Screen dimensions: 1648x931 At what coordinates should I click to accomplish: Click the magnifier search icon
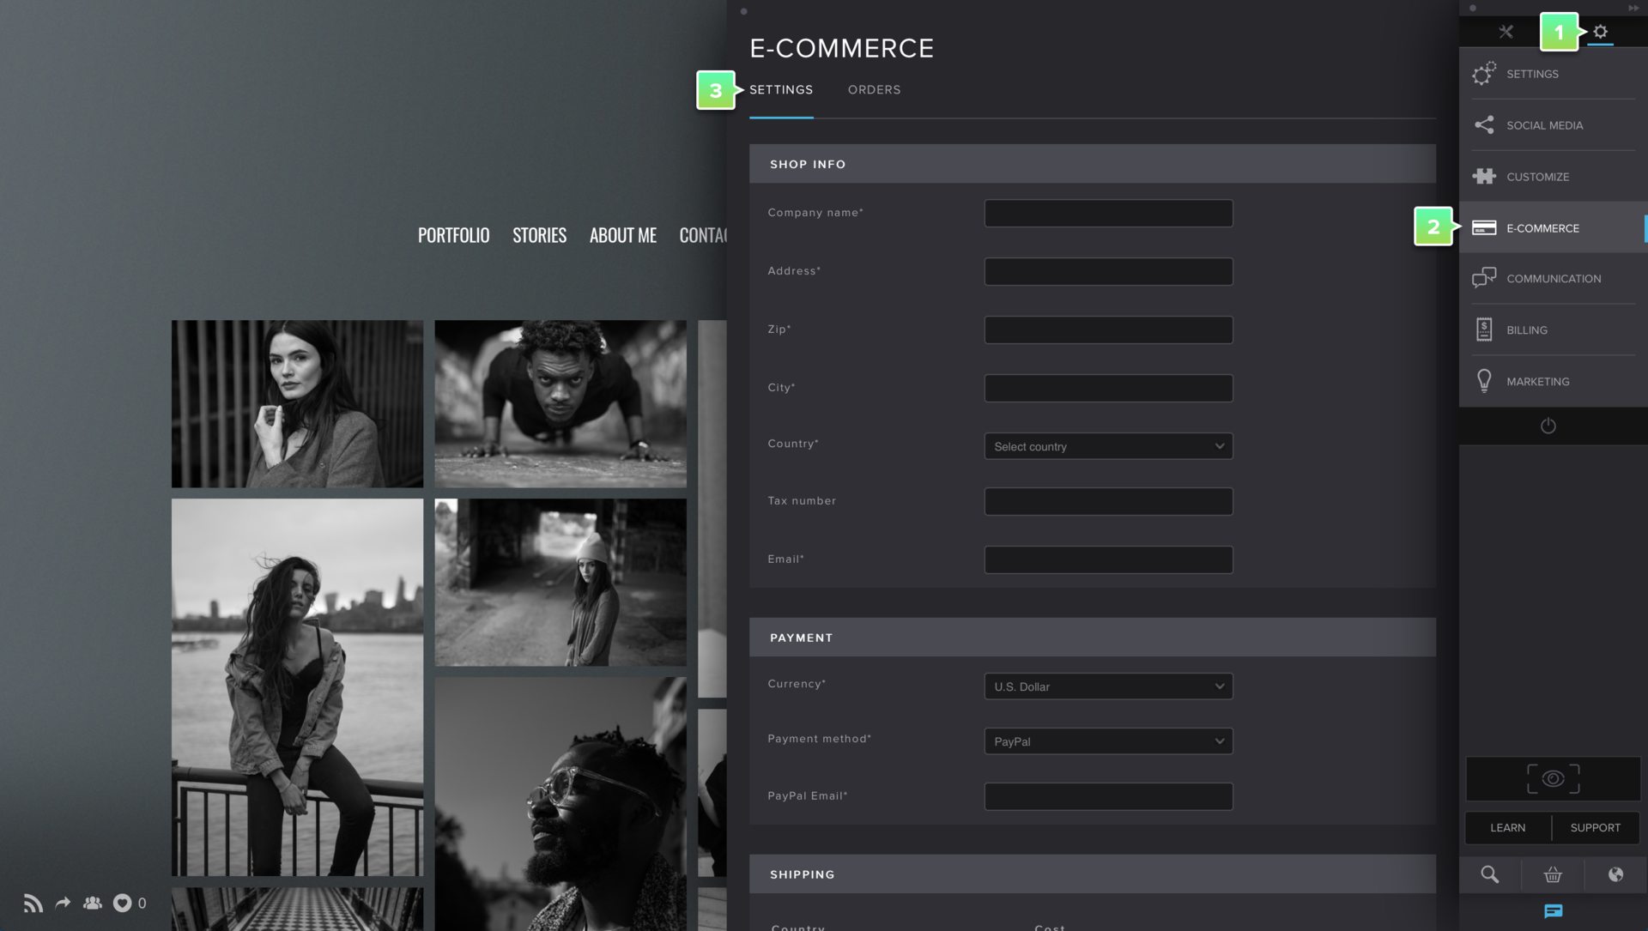coord(1489,874)
